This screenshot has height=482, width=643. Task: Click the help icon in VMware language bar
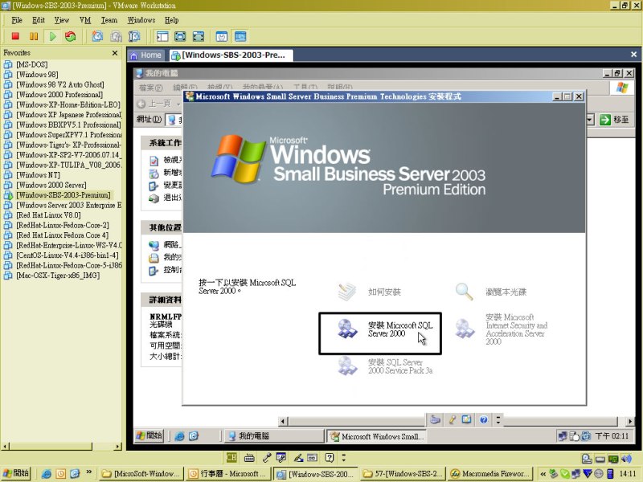pos(330,457)
